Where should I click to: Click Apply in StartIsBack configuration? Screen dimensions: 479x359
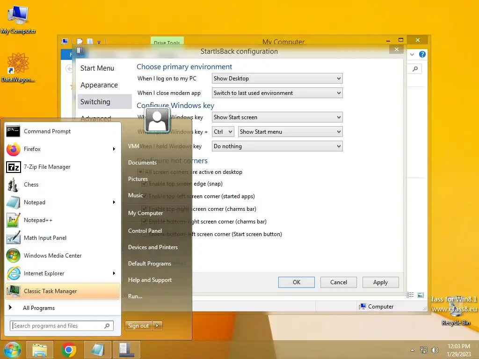point(380,282)
